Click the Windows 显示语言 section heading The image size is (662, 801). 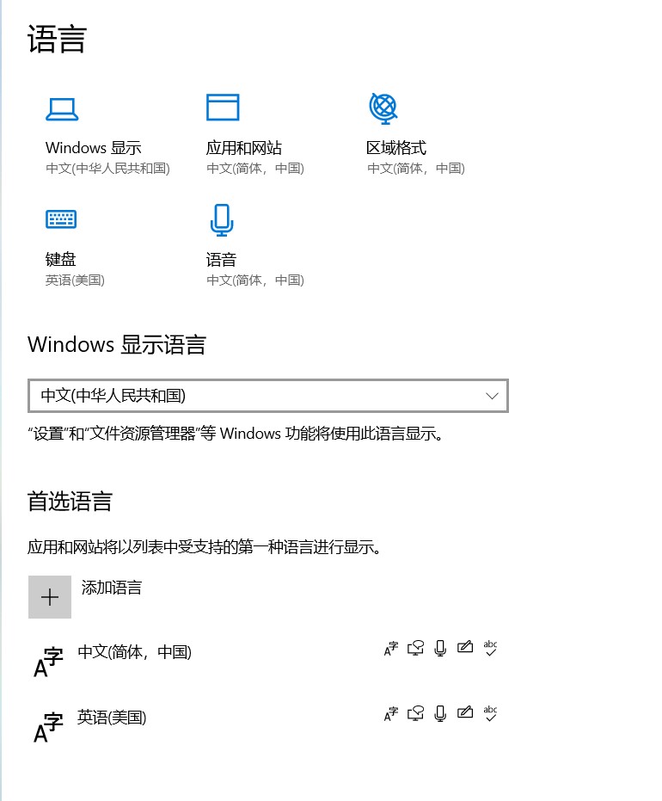(117, 344)
